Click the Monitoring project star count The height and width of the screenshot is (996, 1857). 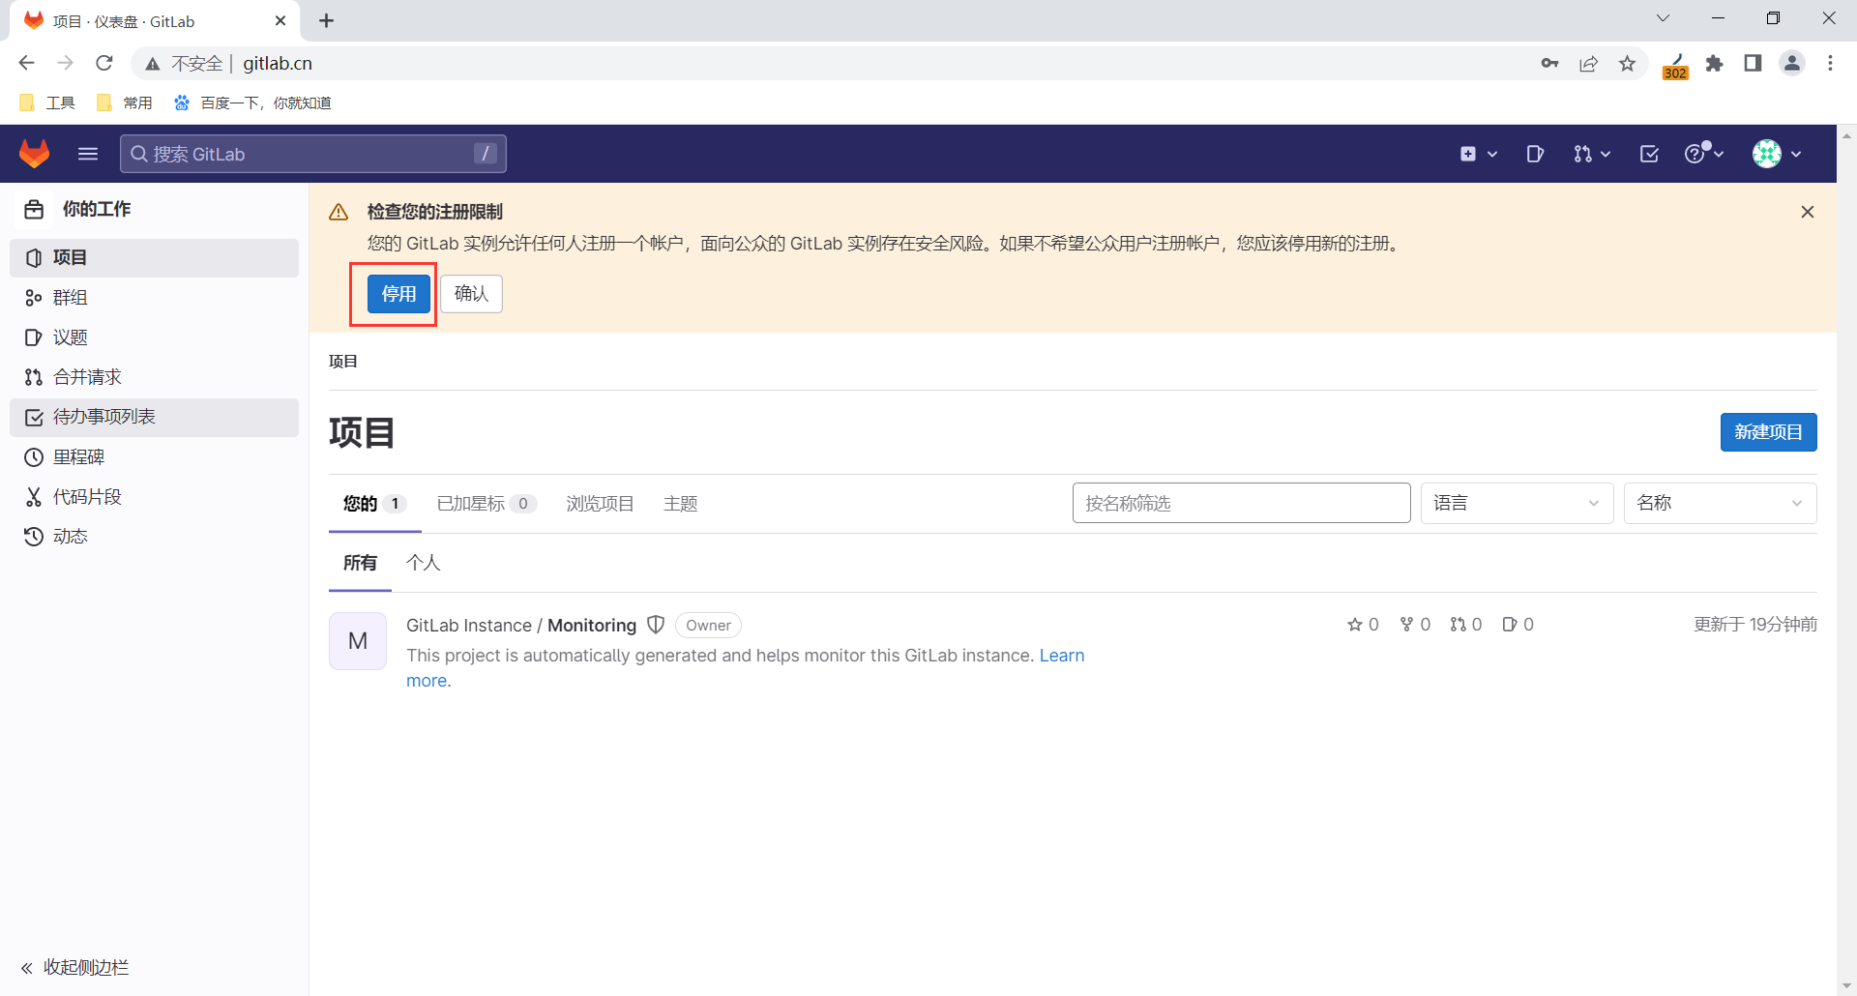coord(1363,625)
